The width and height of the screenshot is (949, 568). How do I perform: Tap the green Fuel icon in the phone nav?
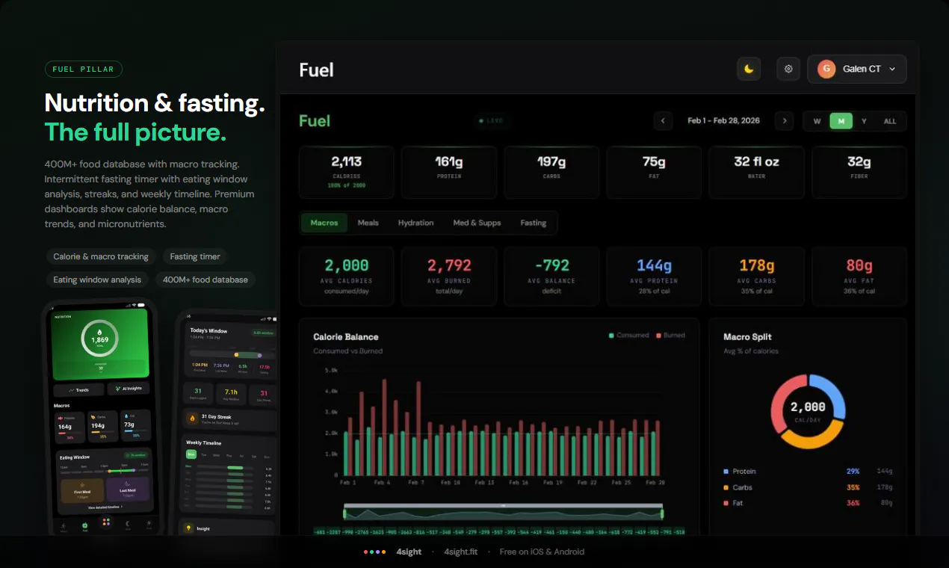[x=85, y=525]
